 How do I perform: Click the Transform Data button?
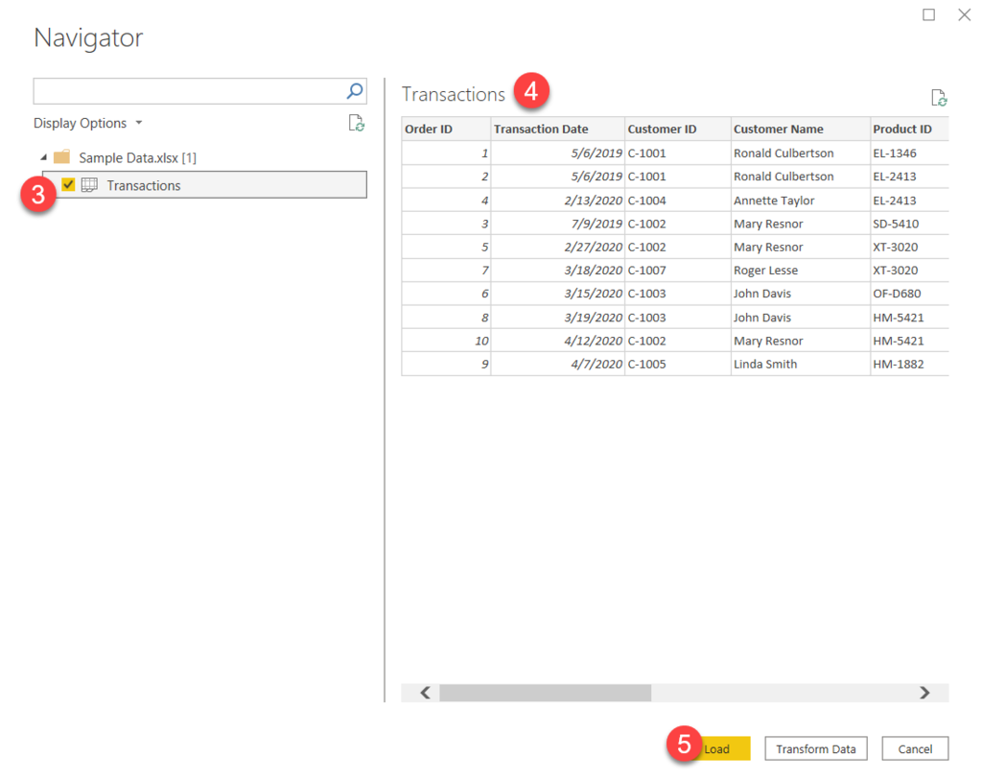815,748
